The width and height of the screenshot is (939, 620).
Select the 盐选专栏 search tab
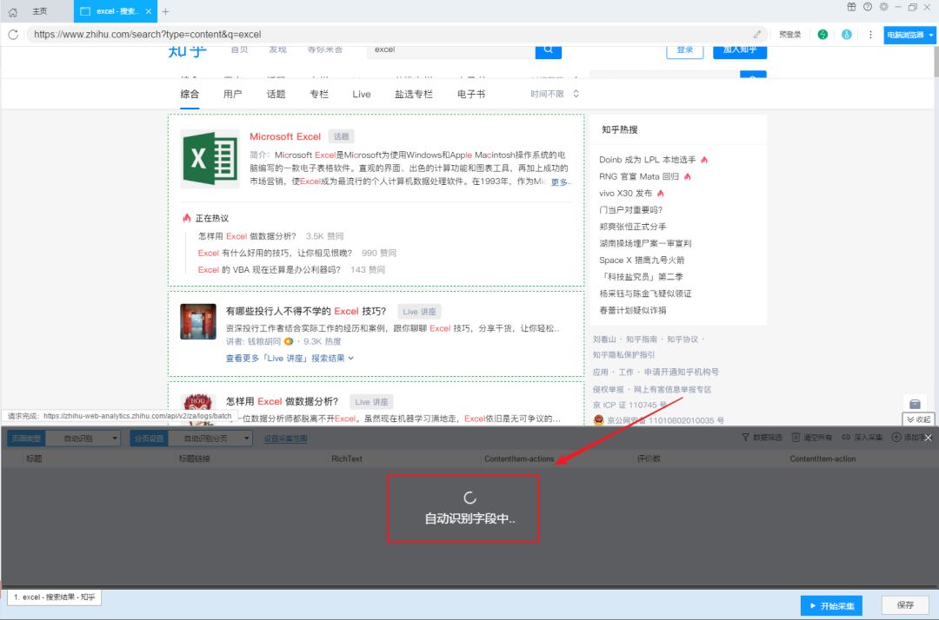414,94
